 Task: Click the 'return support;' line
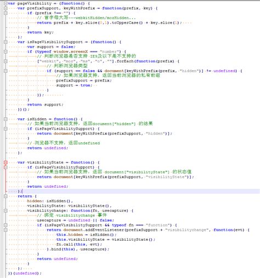click(45, 105)
